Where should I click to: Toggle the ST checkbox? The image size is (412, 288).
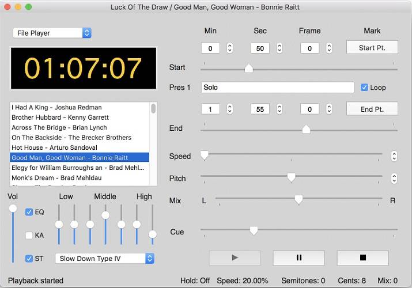coord(29,259)
